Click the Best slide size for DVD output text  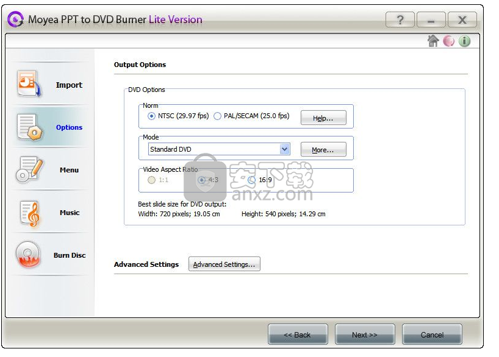[x=182, y=204]
